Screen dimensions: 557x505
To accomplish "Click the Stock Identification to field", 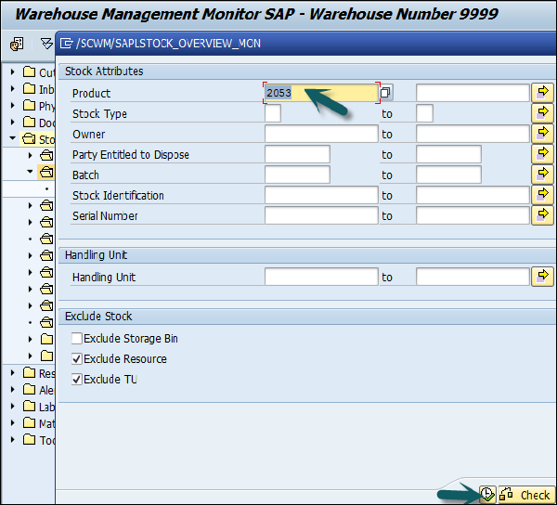I will click(473, 195).
